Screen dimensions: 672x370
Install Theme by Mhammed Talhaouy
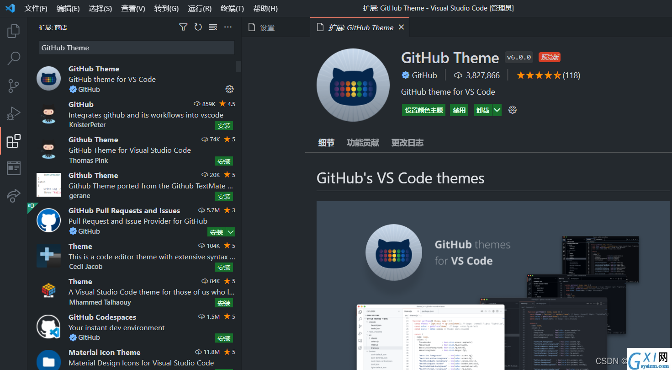[224, 303]
